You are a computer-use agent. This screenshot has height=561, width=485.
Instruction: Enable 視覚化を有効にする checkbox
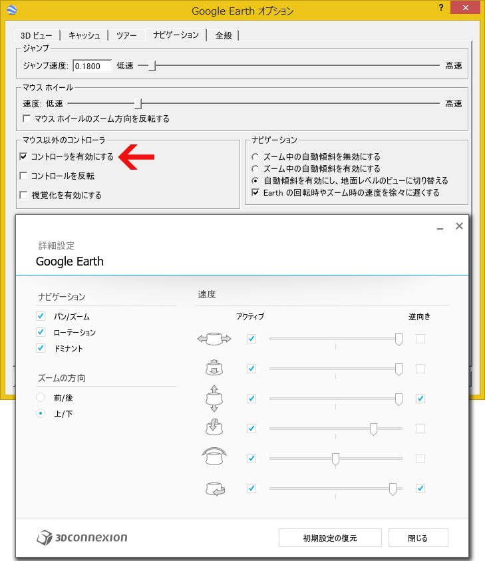pos(23,195)
